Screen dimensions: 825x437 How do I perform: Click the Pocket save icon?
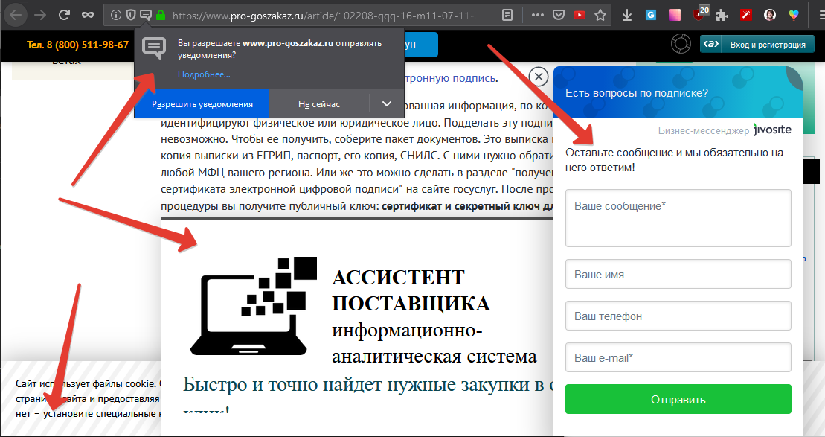click(558, 14)
